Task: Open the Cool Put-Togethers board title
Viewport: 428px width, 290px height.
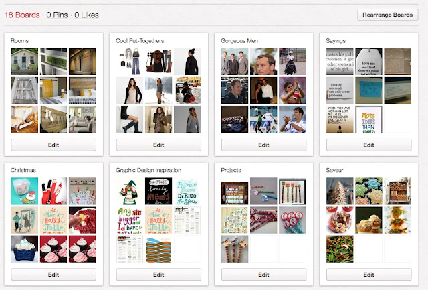Action: [140, 41]
